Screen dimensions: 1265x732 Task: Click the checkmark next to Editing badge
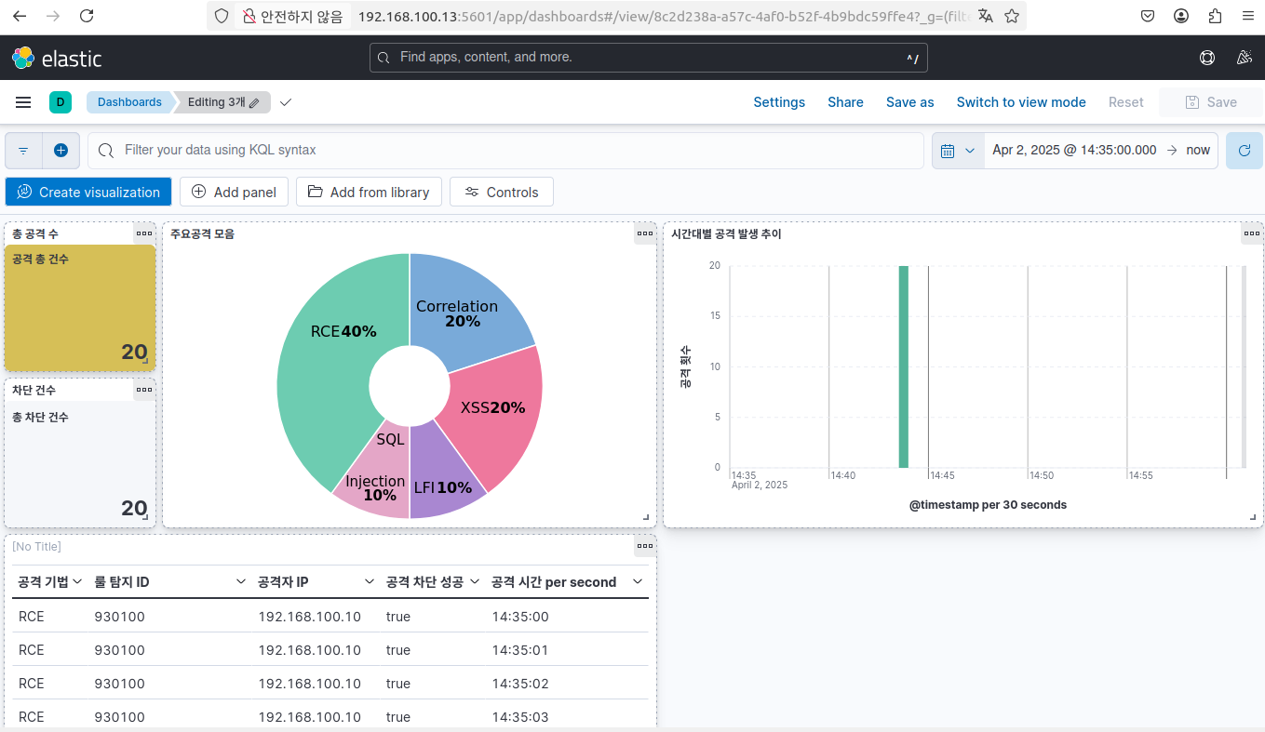286,102
